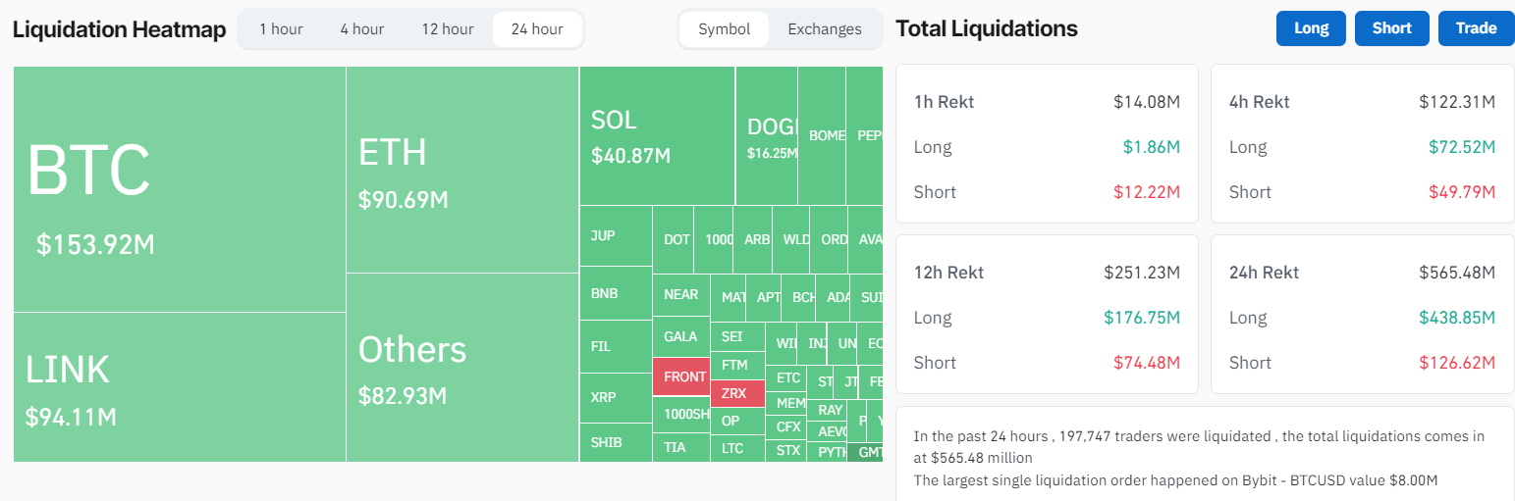Click the Others $82.93M block
1515x501 pixels.
coord(461,368)
